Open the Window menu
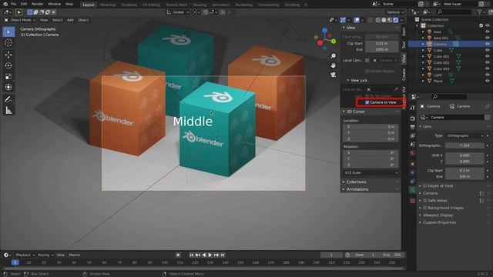The image size is (493, 277). click(55, 4)
